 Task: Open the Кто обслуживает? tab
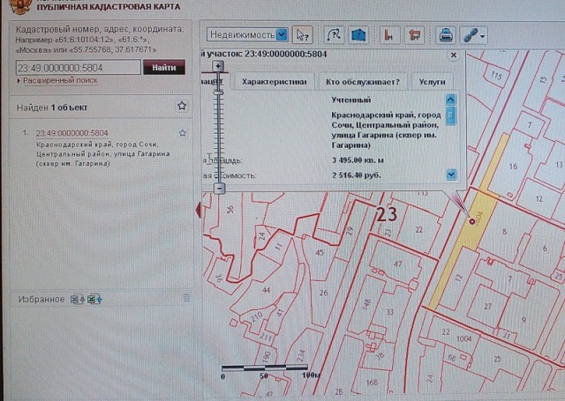(x=362, y=81)
